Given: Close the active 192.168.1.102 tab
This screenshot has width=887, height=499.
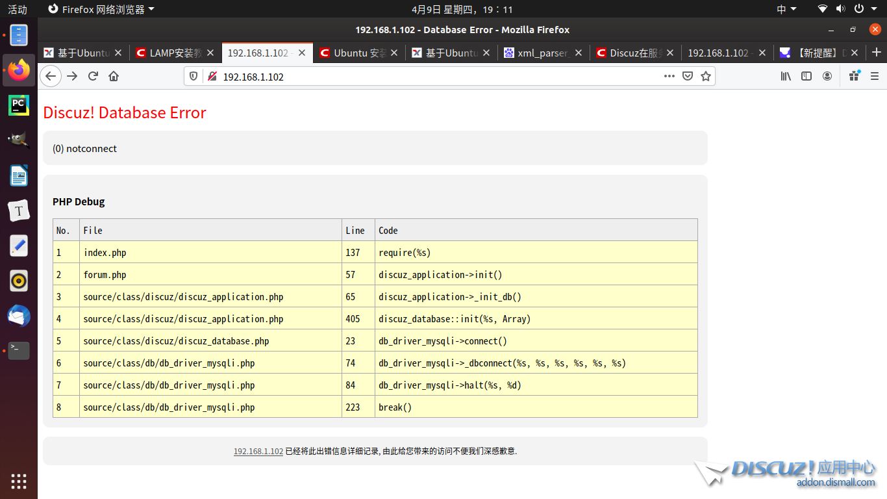Looking at the screenshot, I should [x=302, y=53].
